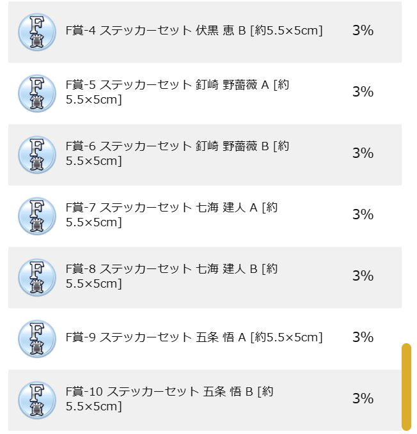Viewport: 417px width, 434px height.
Task: Click the F賞 badge icon for F賞-8
Action: 37,277
